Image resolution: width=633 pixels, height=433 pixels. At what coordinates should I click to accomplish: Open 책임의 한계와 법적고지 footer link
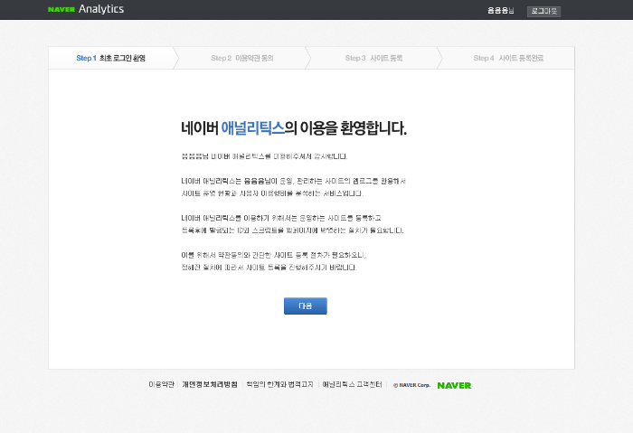279,384
